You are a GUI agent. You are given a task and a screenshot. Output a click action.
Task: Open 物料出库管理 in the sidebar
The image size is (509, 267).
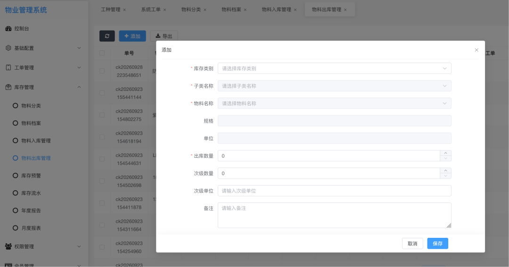[36, 158]
